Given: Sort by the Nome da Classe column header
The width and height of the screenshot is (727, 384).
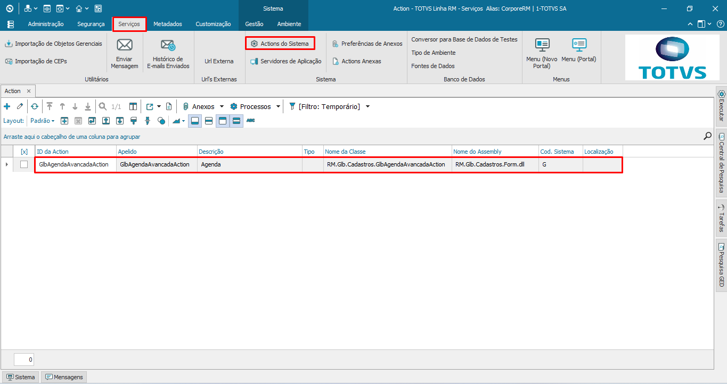Looking at the screenshot, I should coord(387,152).
